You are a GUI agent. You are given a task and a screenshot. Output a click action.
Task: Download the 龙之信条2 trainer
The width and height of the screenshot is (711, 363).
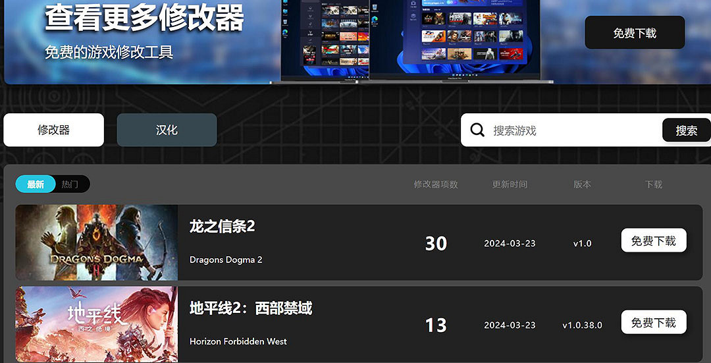click(x=653, y=241)
